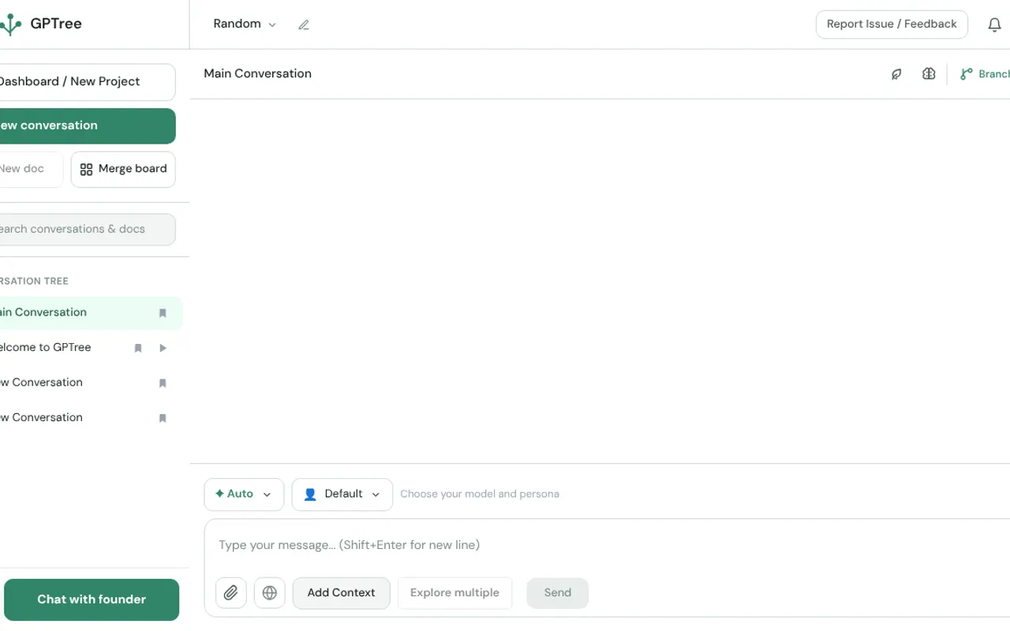1010x631 pixels.
Task: Open the Welcome to GPTree conversation
Action: point(45,348)
